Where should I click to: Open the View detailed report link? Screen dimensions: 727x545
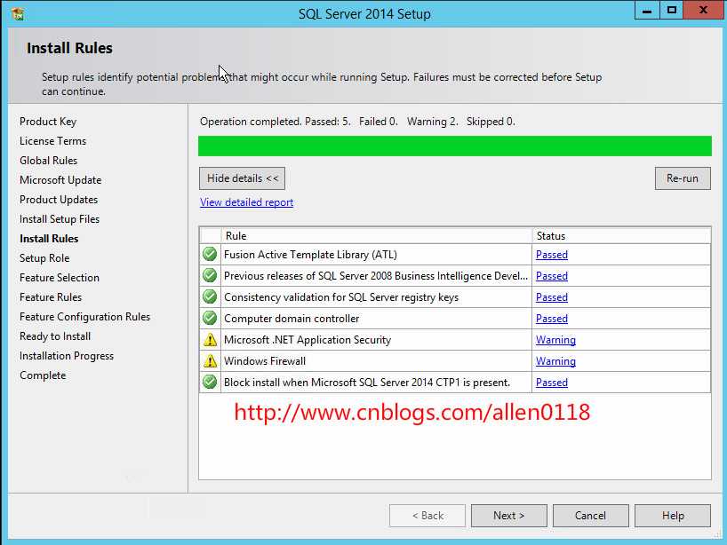click(x=247, y=202)
